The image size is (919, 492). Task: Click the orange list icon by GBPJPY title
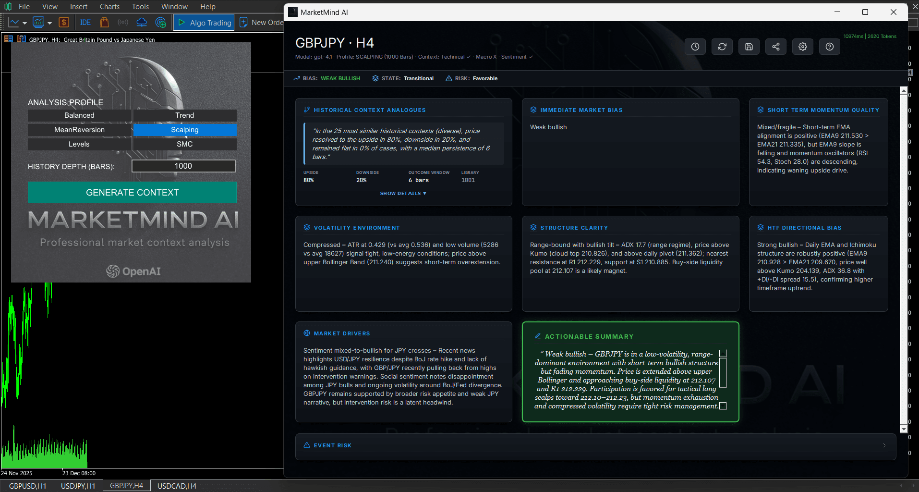8,39
